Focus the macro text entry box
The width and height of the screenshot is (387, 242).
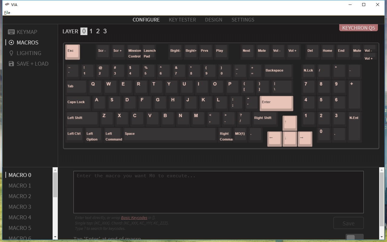coord(218,192)
